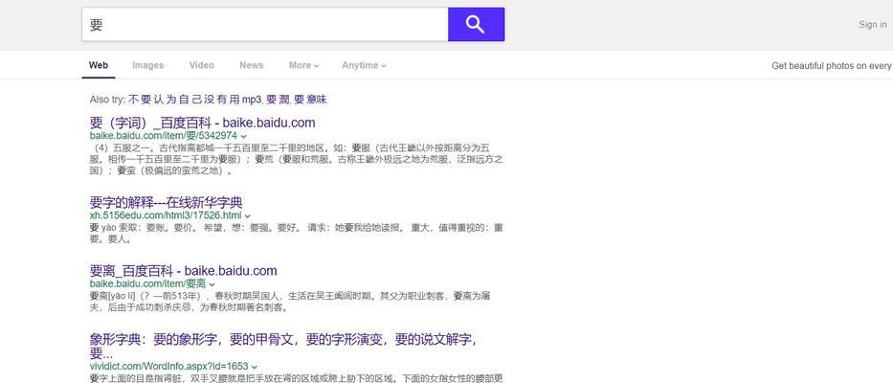Open the Anytime time filter dropdown
893x383 pixels.
(364, 65)
